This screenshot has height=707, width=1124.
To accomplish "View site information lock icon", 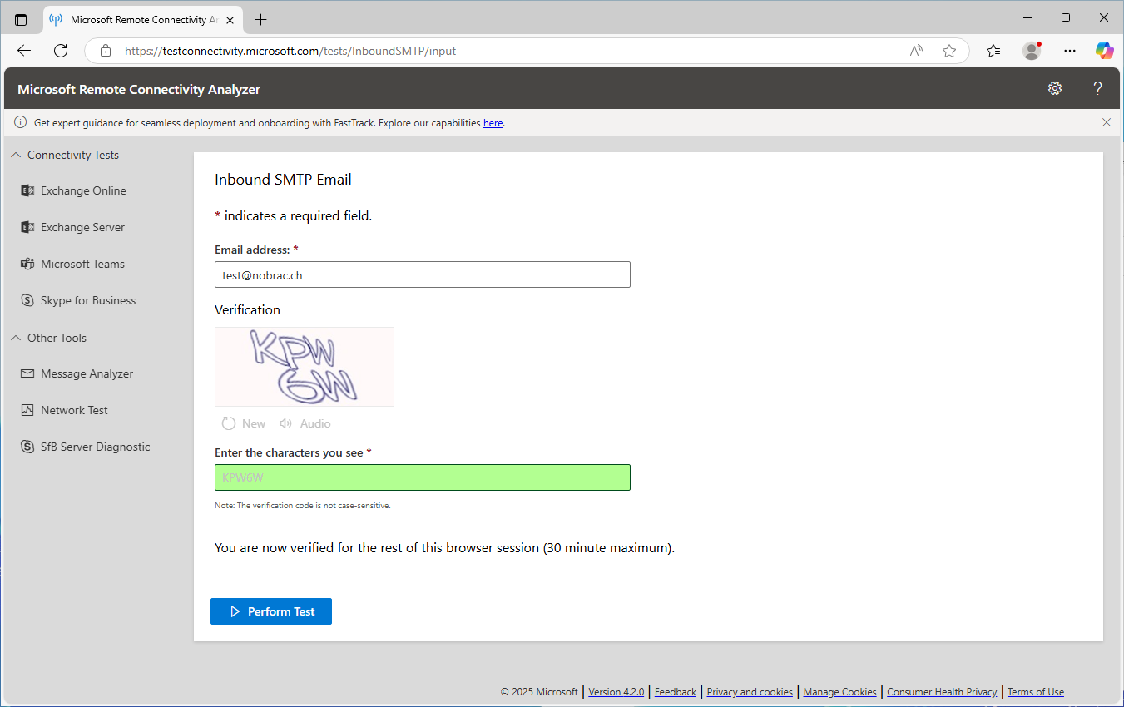I will (106, 51).
